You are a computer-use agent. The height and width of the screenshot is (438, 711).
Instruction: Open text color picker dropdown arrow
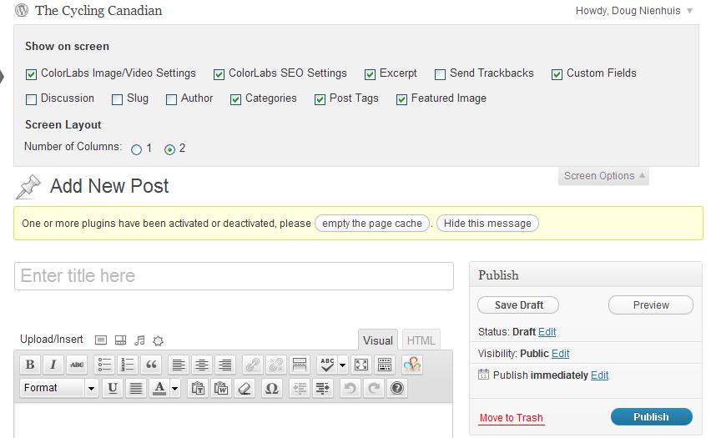174,389
